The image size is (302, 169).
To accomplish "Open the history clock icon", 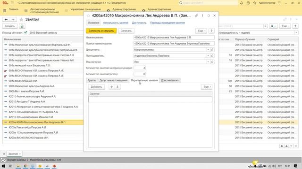I will [248, 3].
